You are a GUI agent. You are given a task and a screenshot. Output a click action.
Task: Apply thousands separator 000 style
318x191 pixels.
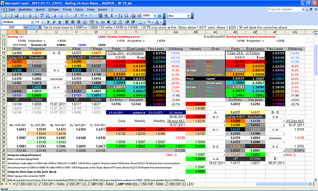pos(103,22)
